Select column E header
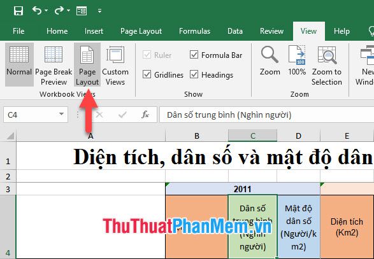The image size is (374, 259). (x=347, y=136)
